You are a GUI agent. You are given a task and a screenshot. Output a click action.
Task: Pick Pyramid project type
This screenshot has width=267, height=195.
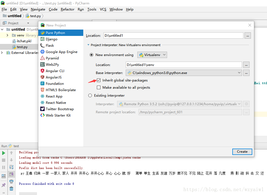point(61,58)
